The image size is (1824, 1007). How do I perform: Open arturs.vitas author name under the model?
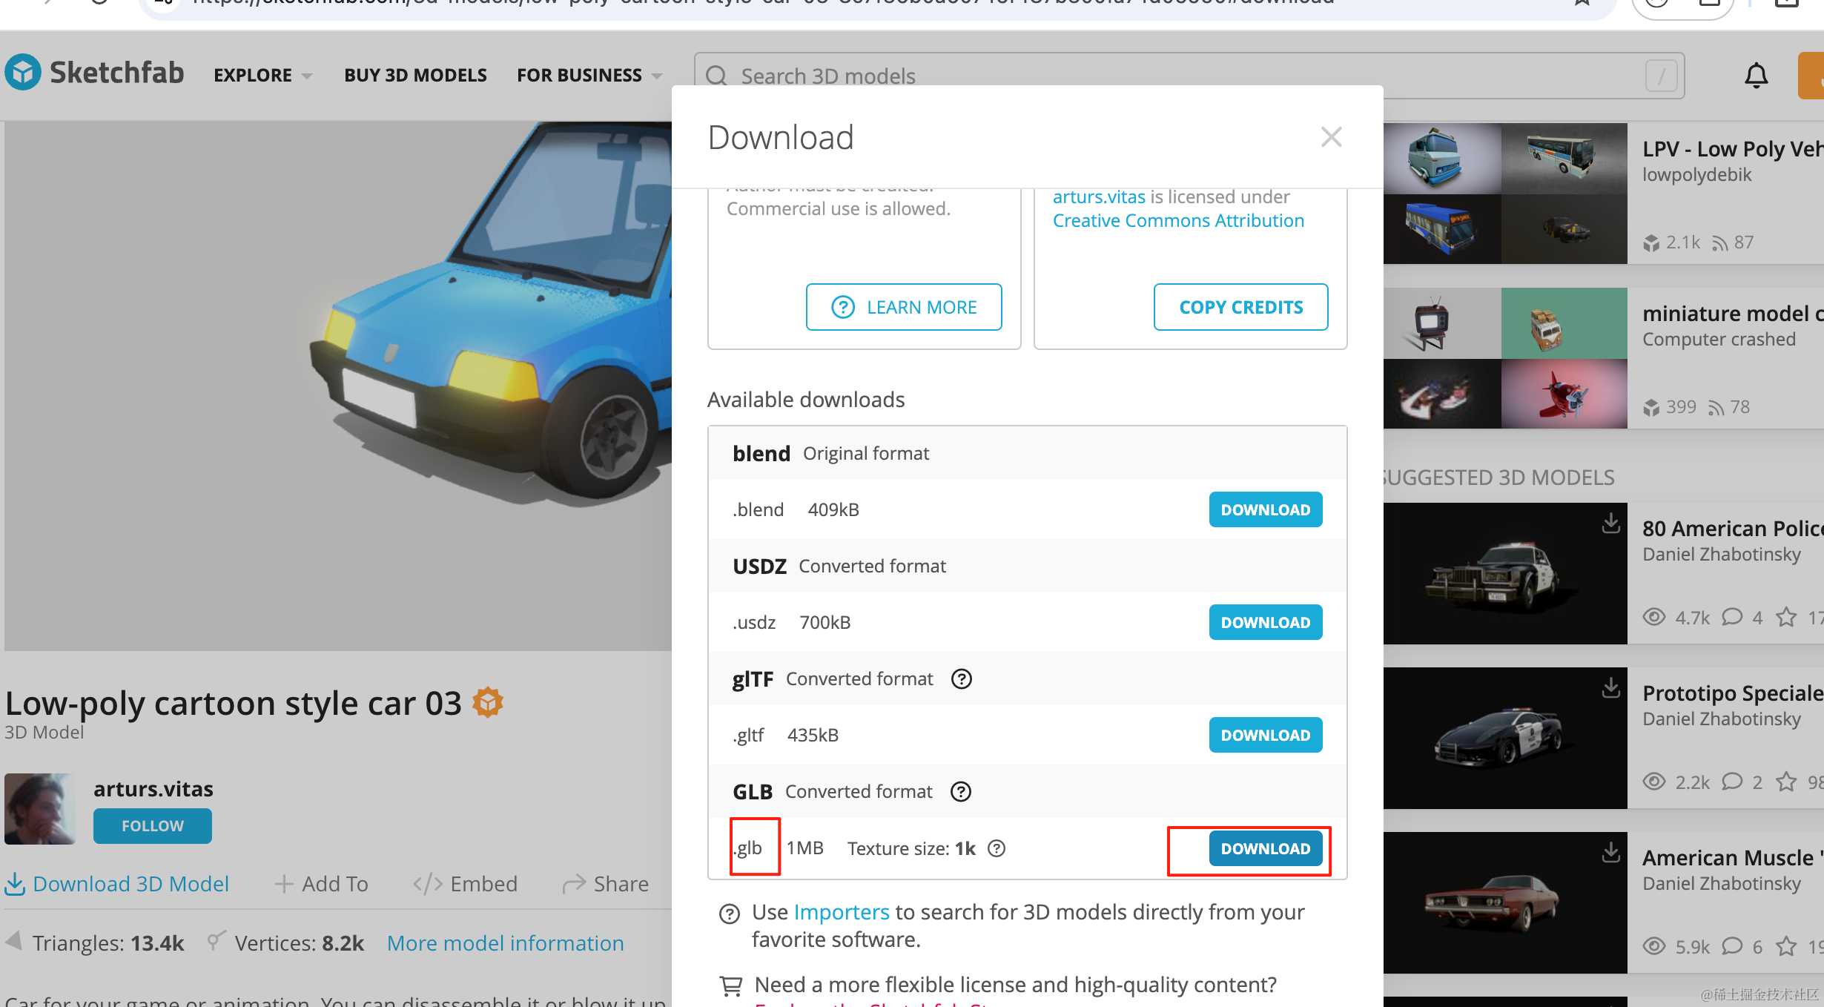(153, 788)
